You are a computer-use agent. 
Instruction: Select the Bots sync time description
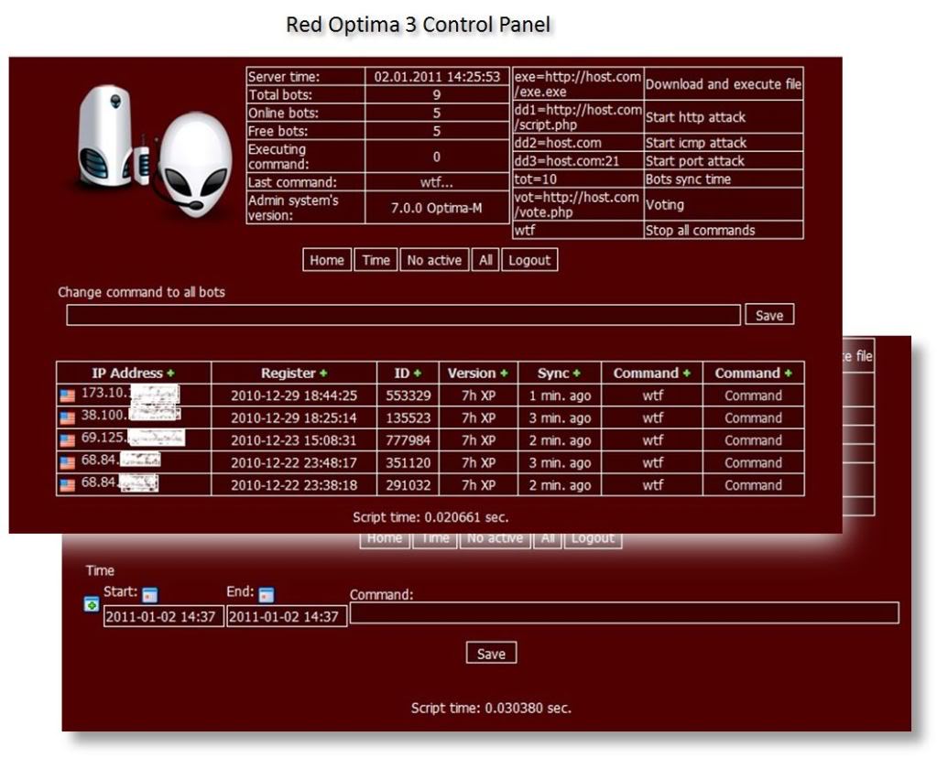(689, 179)
